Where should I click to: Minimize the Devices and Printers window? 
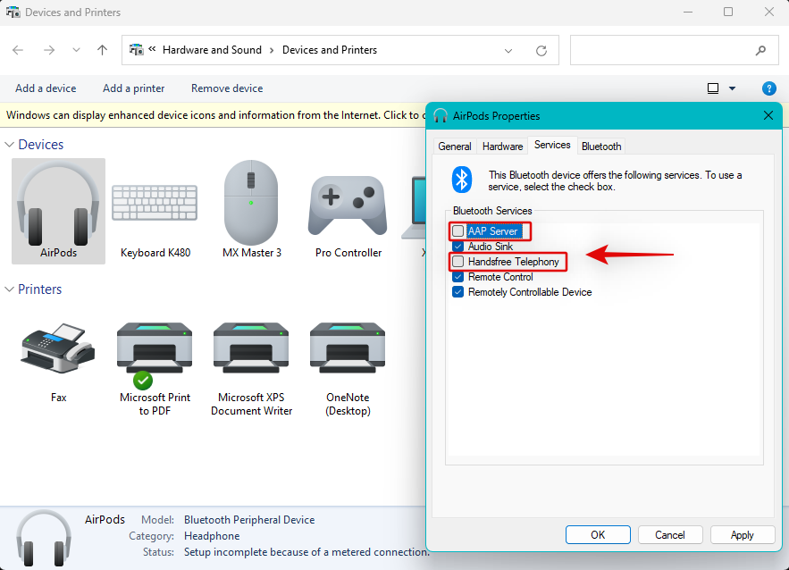click(688, 13)
